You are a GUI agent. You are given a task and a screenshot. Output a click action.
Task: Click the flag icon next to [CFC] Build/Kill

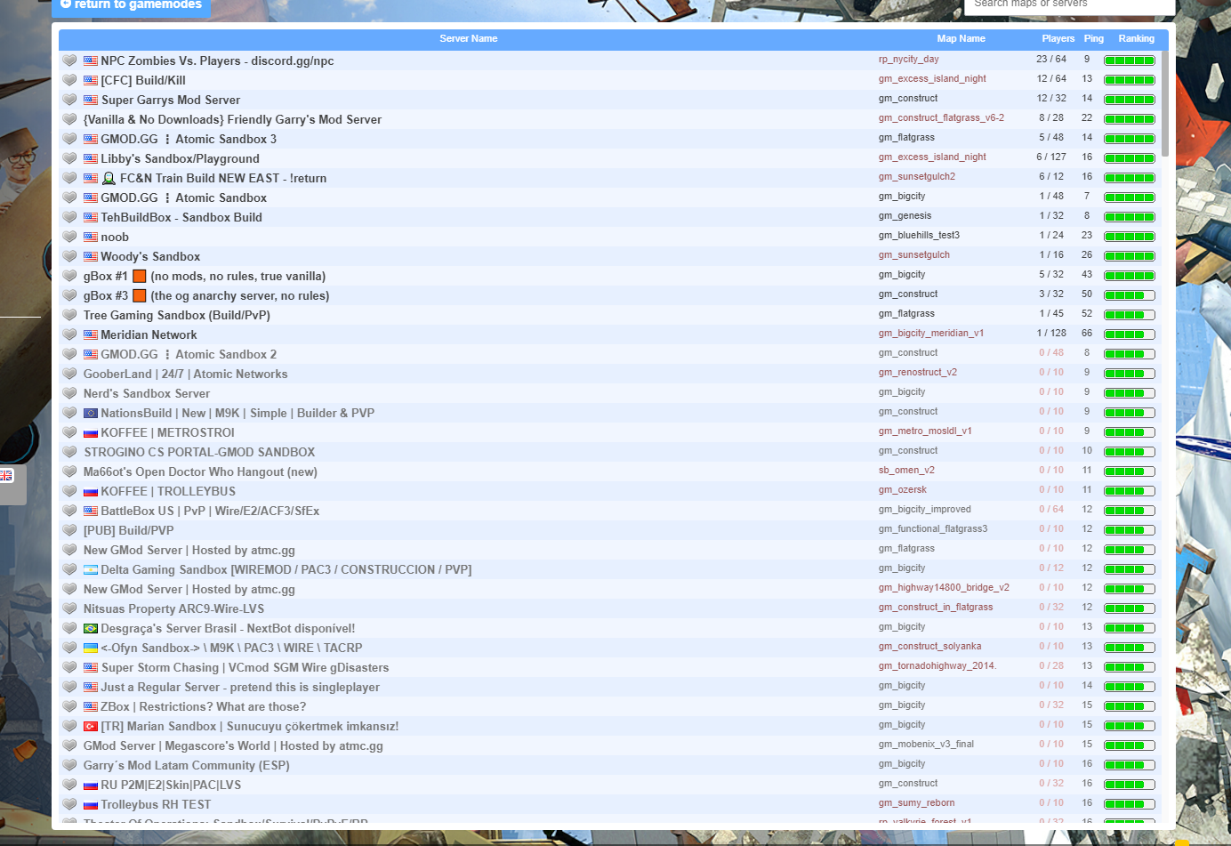(x=91, y=81)
